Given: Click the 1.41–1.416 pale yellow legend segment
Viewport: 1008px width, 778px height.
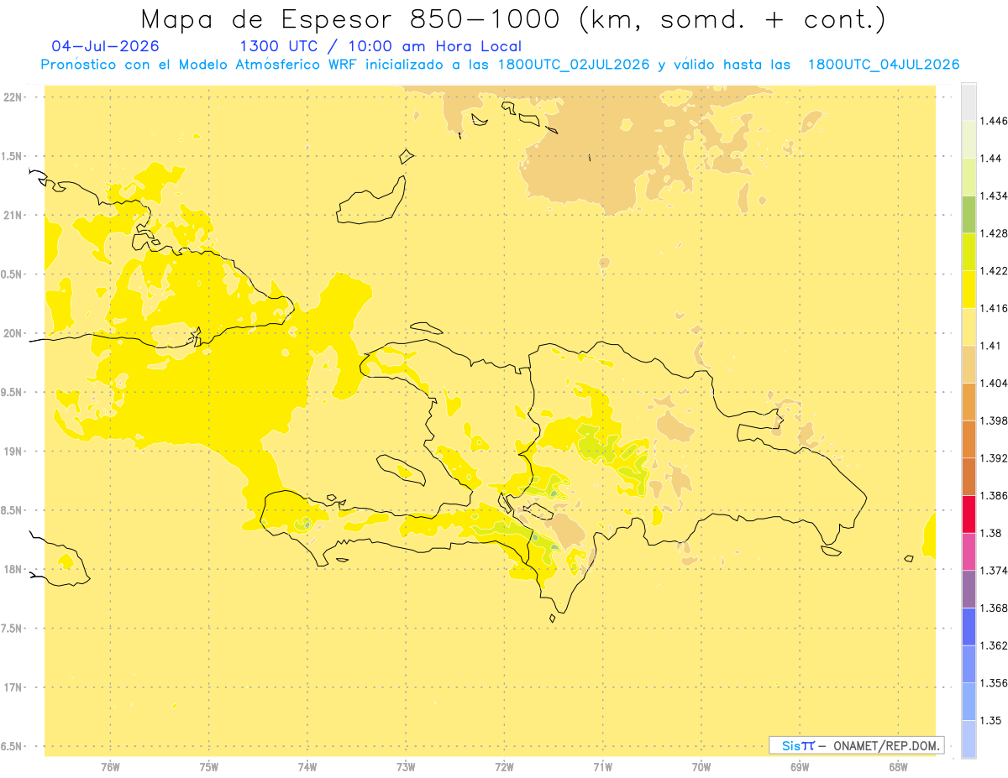Looking at the screenshot, I should click(x=969, y=326).
